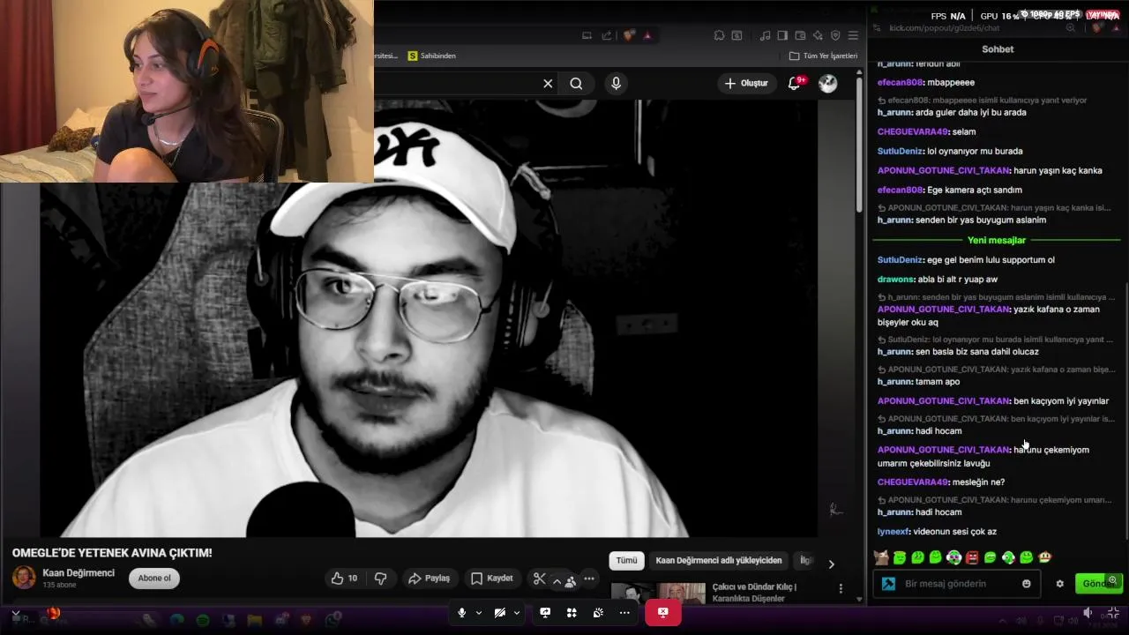Open the VPN shield icon in toolbar
This screenshot has width=1129, height=635.
click(x=835, y=35)
